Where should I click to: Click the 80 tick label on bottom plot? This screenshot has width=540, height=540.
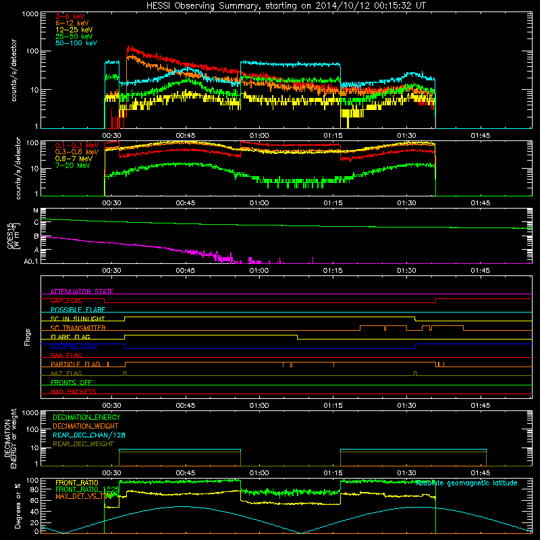click(x=34, y=489)
